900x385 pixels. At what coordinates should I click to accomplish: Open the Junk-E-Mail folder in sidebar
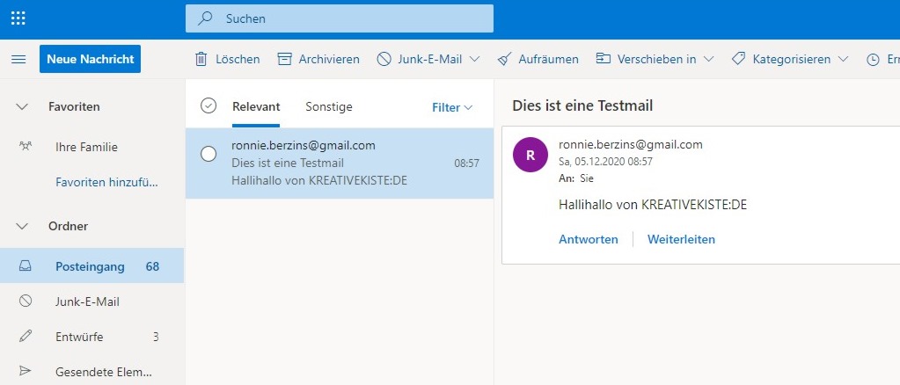point(91,301)
